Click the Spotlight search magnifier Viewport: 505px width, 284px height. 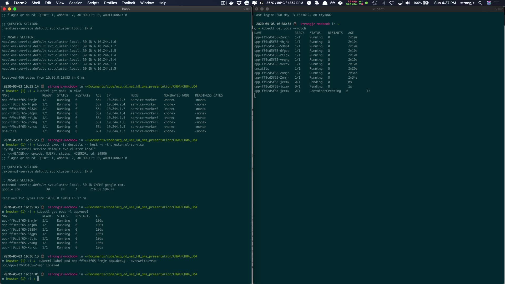(x=480, y=3)
